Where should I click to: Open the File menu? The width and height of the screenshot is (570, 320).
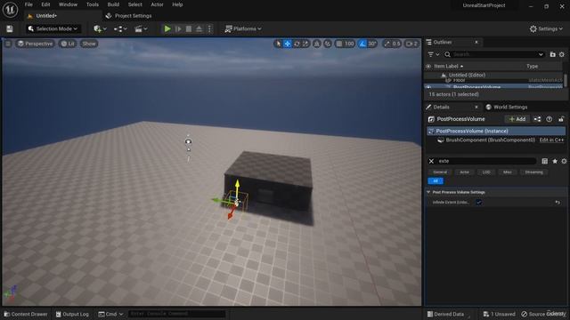tap(28, 4)
